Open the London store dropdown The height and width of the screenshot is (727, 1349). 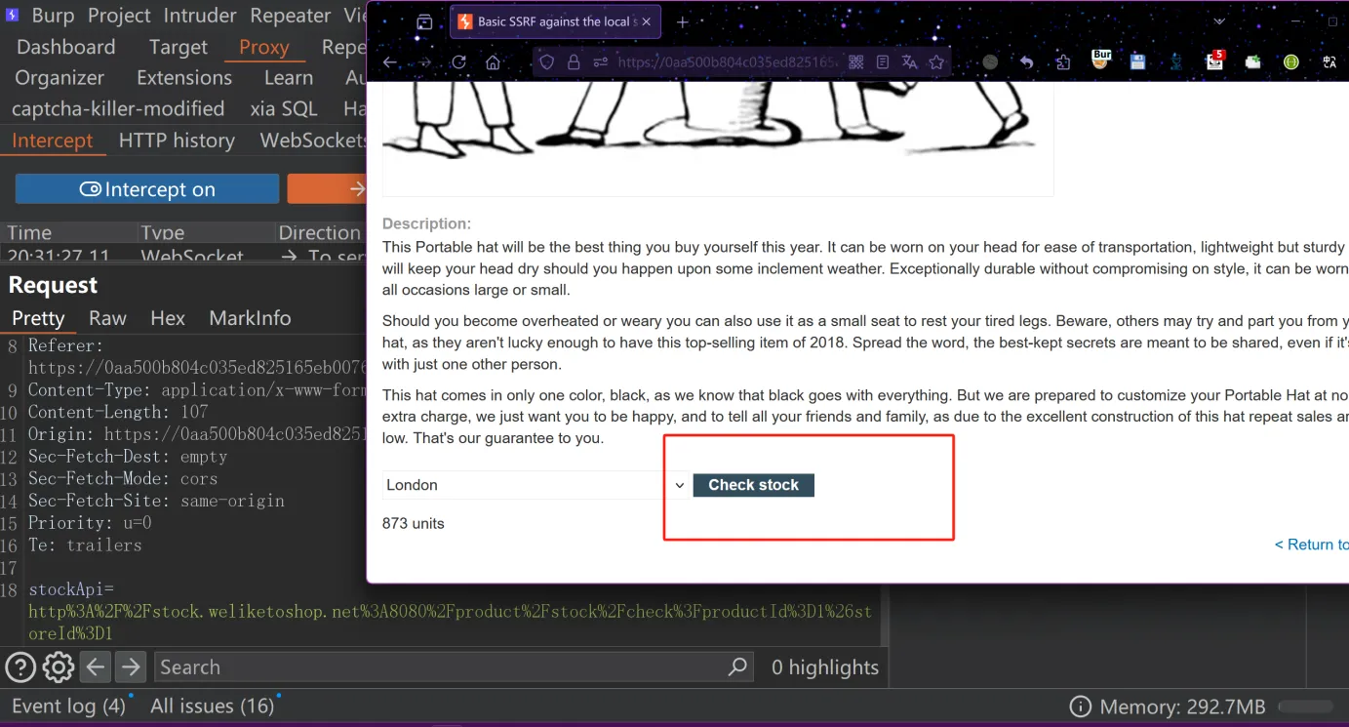pos(535,485)
